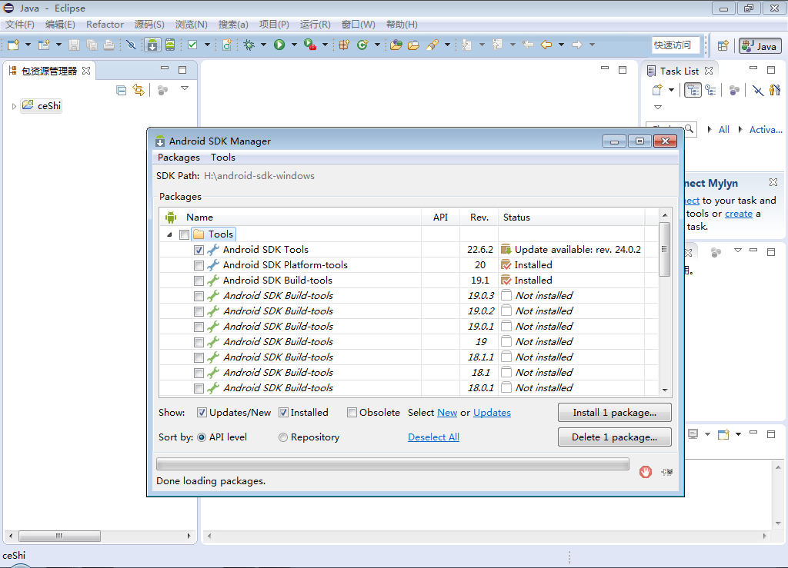Open the External Tools dropdown arrow
This screenshot has height=568, width=788.
point(325,45)
